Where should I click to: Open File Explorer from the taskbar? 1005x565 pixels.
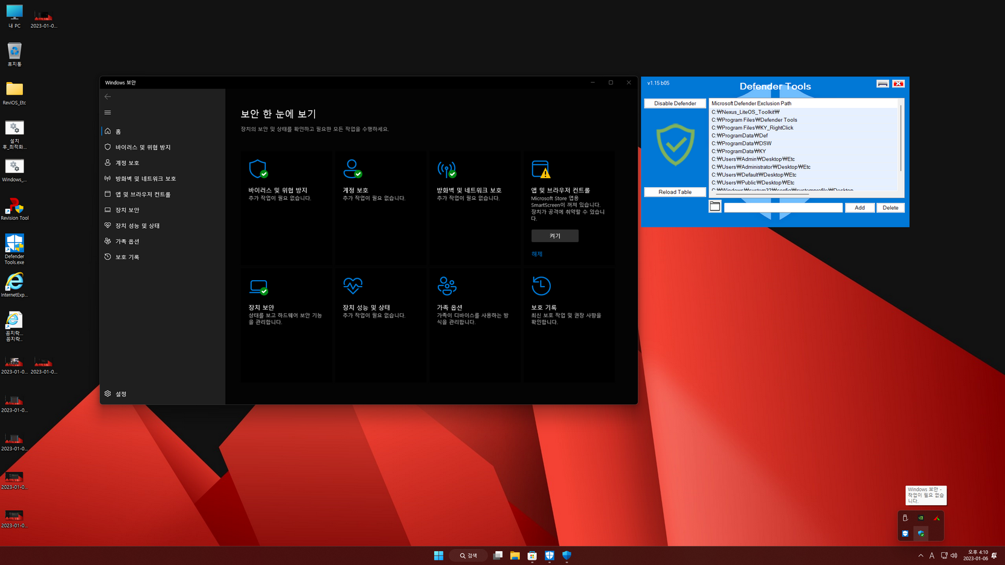[x=515, y=555]
